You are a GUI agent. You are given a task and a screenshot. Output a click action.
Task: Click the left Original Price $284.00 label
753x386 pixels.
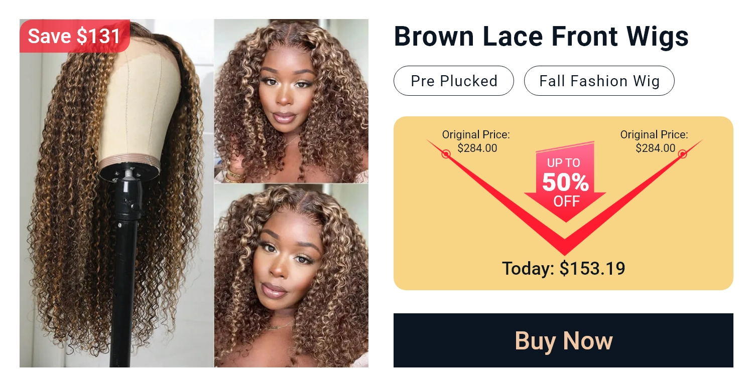pos(476,141)
